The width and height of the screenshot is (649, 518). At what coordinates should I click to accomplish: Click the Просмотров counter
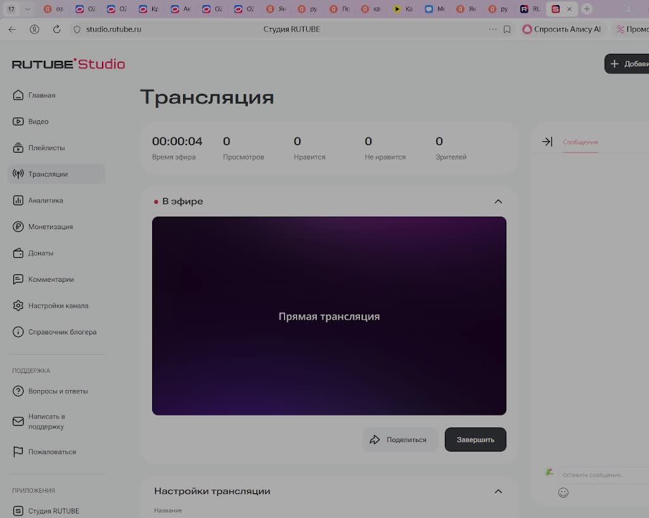(243, 148)
